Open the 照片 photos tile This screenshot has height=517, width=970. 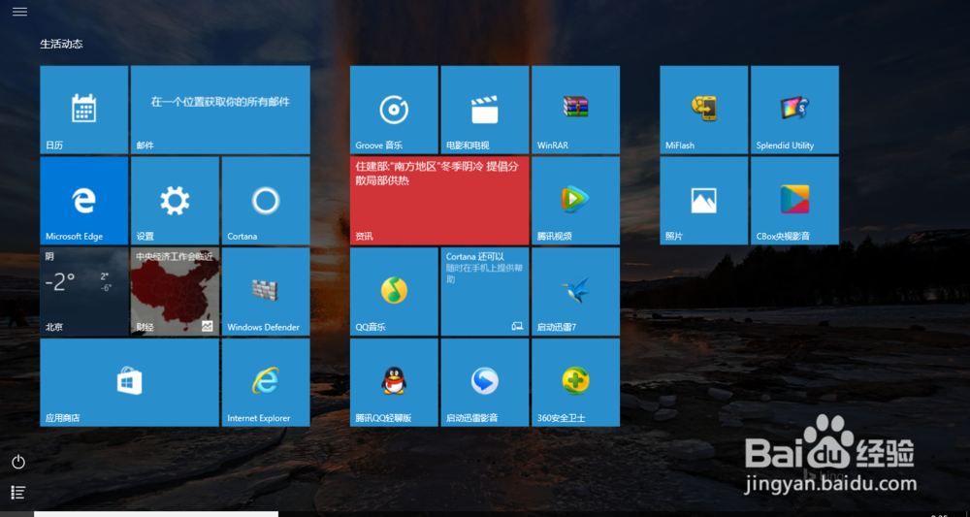click(x=704, y=201)
